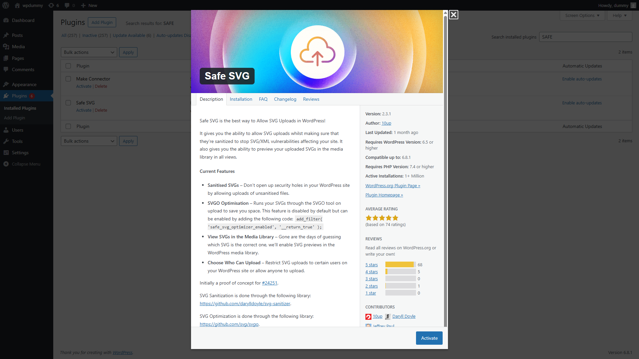Click the New plus icon in admin bar
The height and width of the screenshot is (359, 639).
coord(84,5)
